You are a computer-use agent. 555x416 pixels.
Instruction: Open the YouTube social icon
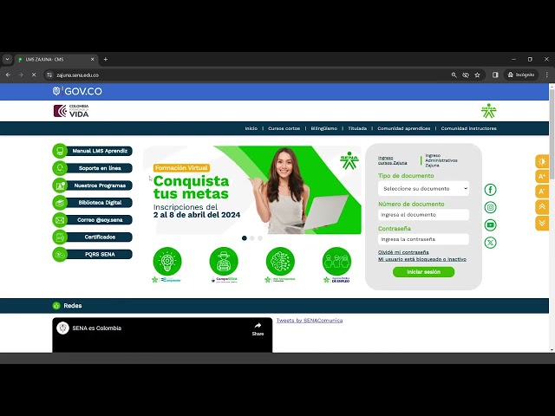pos(490,225)
